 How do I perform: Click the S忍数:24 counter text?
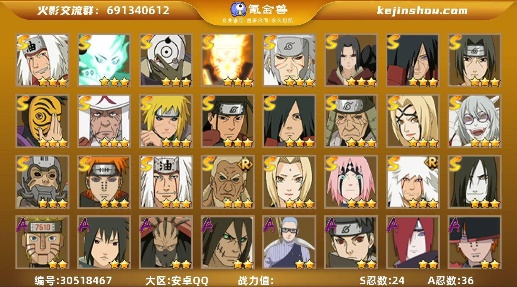[382, 280]
